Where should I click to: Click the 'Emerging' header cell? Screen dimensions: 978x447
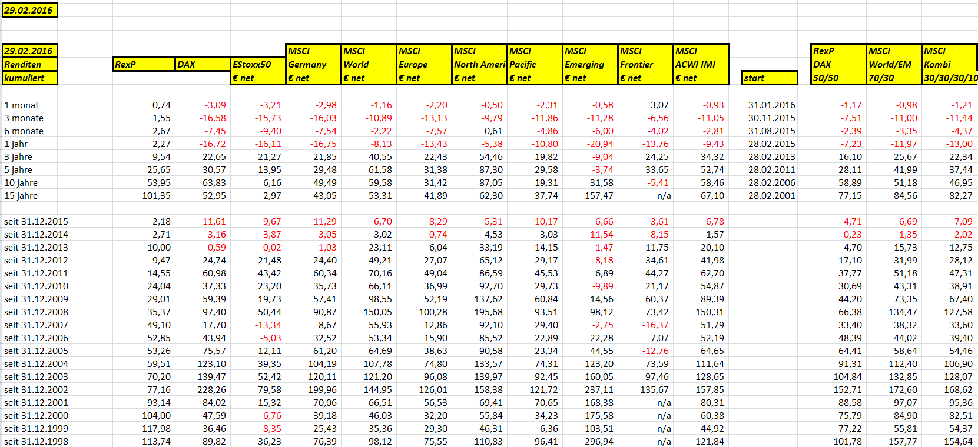[x=590, y=64]
